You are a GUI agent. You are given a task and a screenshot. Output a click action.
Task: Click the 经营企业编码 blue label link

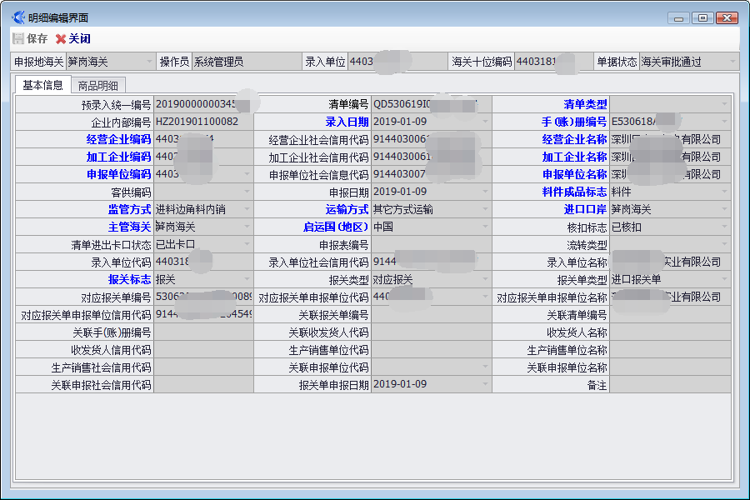coord(117,138)
